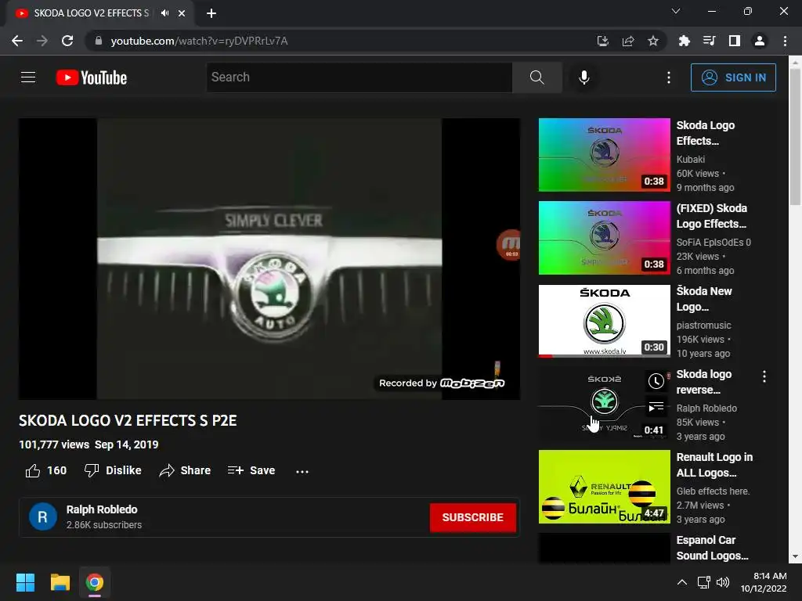Viewport: 802px width, 601px height.
Task: Open the SoFiA EpIsOdEs 0 channel name
Action: click(x=713, y=243)
